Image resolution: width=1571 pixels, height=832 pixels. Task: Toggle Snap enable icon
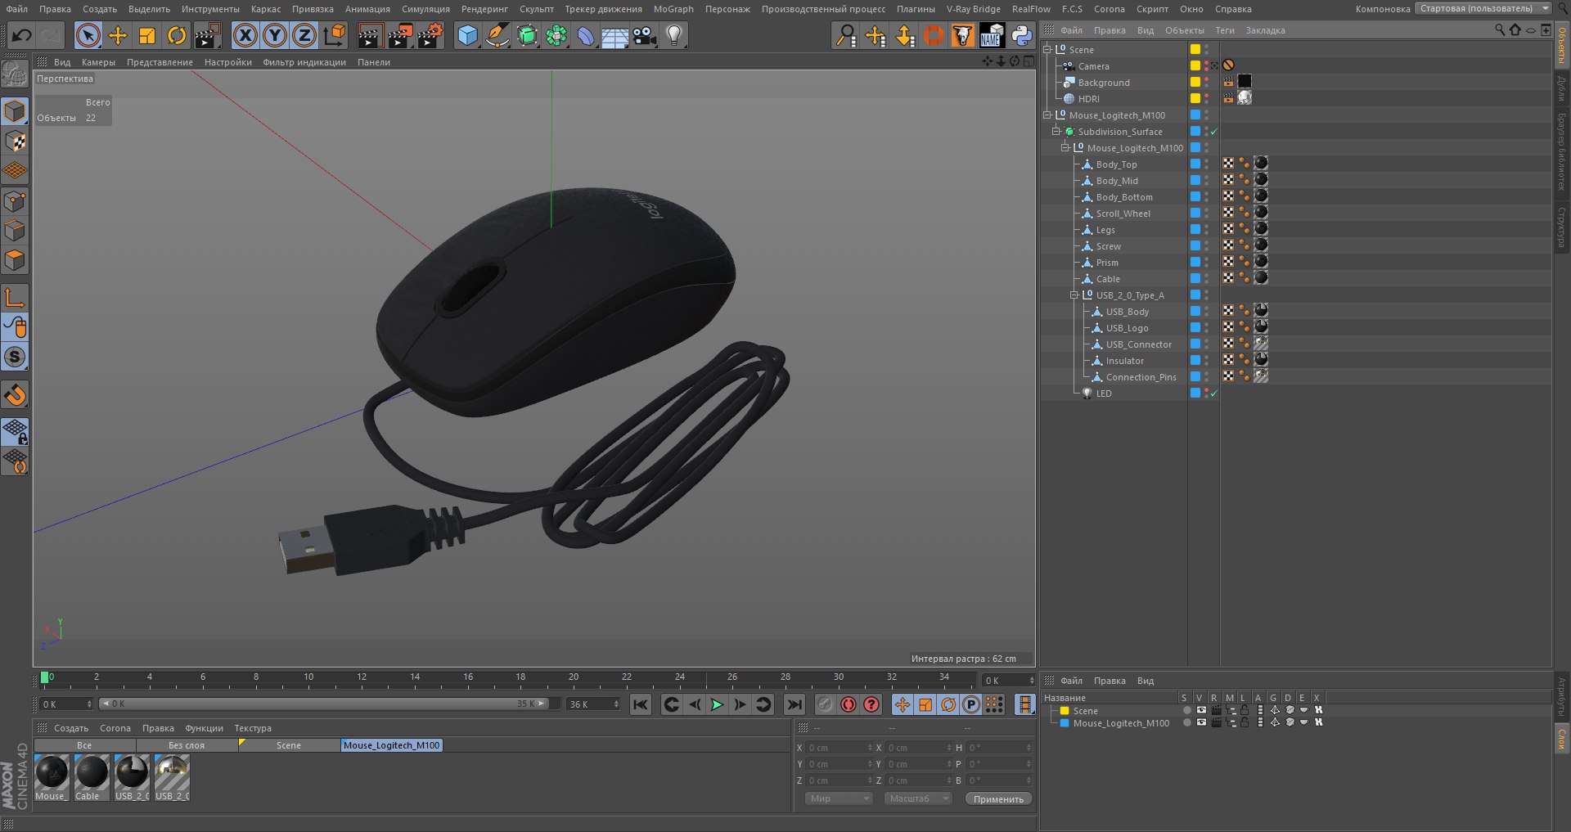15,395
